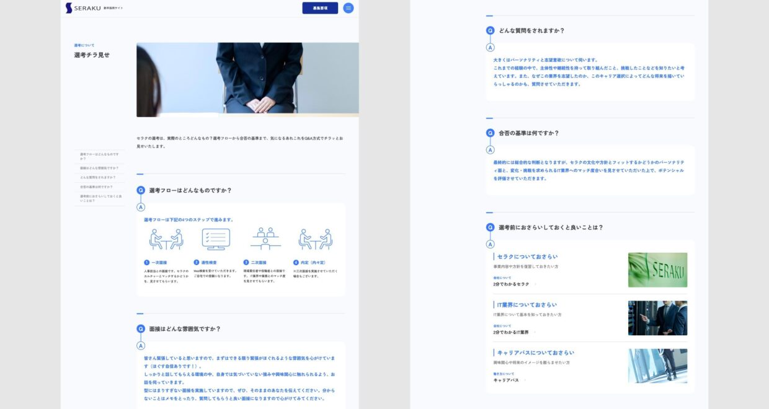Click the 二次面接 panel interview icon

tap(265, 239)
